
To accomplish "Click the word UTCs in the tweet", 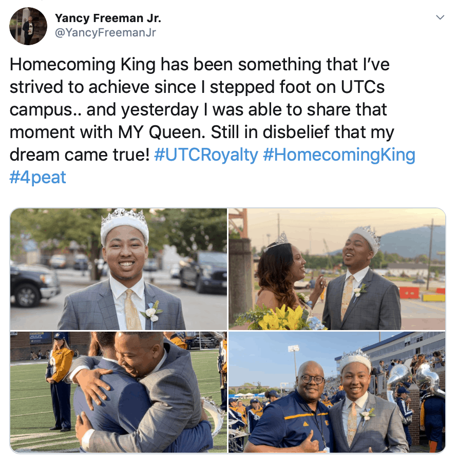I will click(363, 87).
